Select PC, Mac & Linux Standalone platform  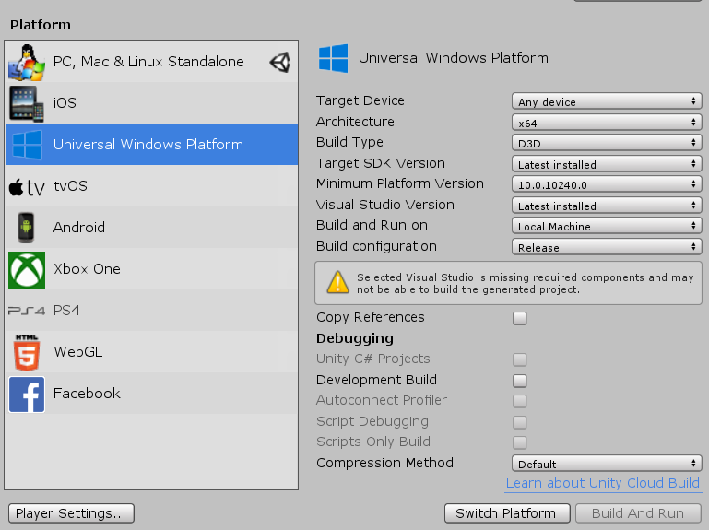152,62
